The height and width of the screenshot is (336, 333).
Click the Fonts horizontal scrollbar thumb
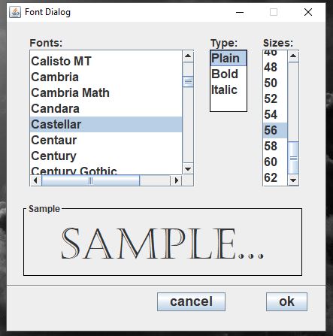[90, 180]
